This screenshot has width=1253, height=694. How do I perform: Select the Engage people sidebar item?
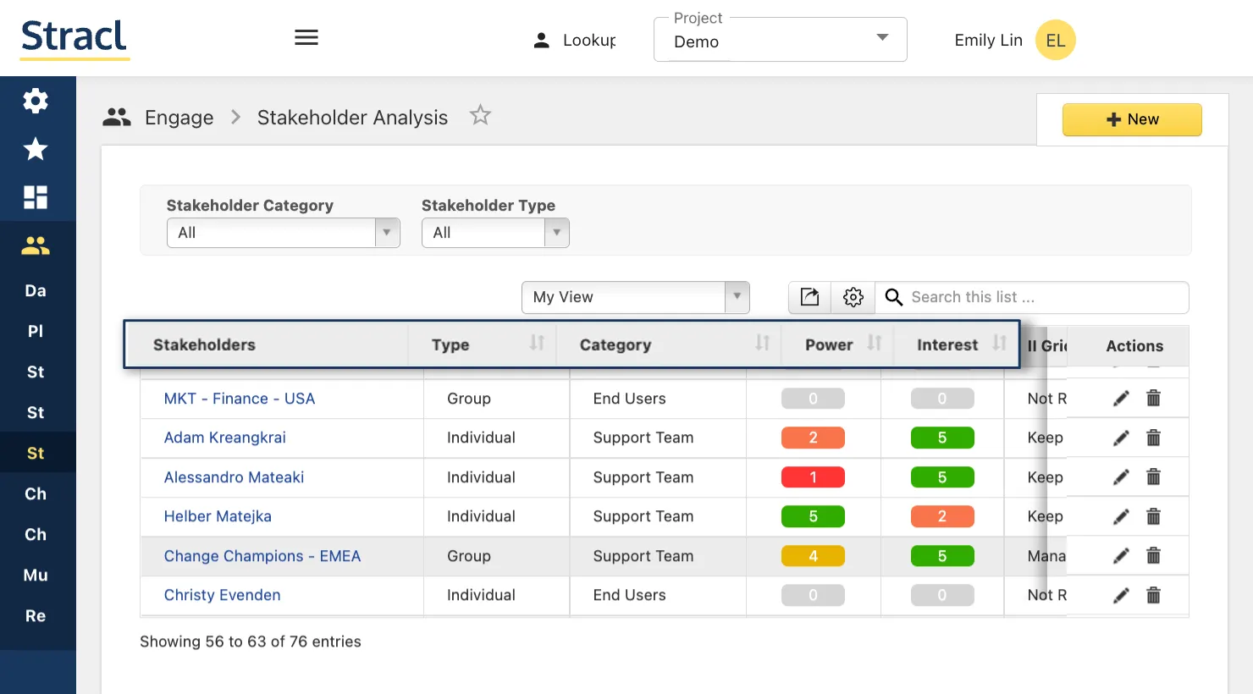click(36, 245)
